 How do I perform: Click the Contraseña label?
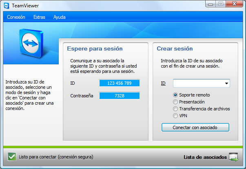82,96
